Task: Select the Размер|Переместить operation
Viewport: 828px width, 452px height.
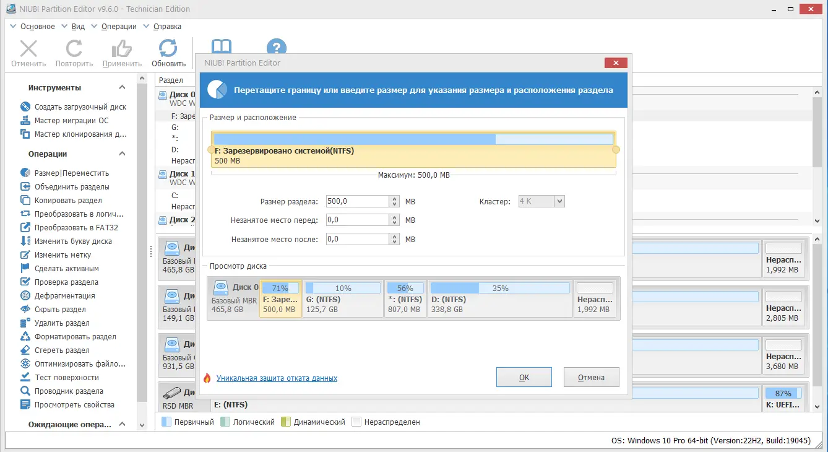Action: pyautogui.click(x=72, y=173)
